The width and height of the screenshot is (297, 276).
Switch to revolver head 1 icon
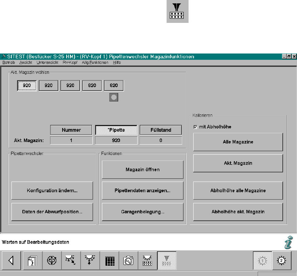click(262, 261)
